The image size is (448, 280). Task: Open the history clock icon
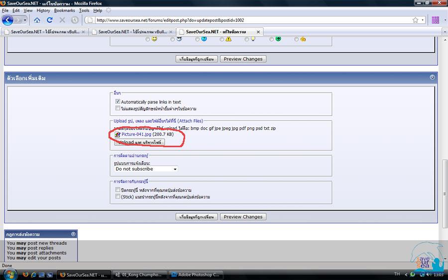click(x=75, y=20)
